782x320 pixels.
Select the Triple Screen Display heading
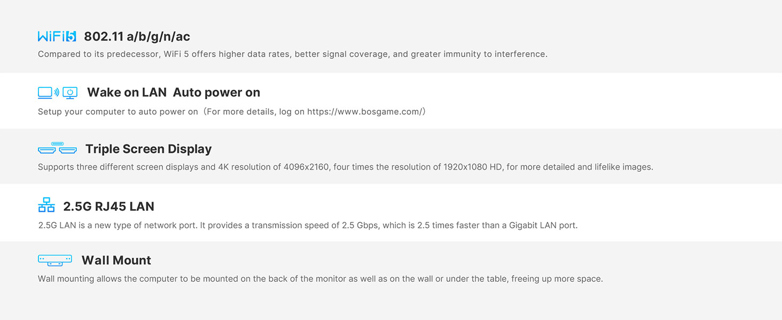pyautogui.click(x=148, y=149)
